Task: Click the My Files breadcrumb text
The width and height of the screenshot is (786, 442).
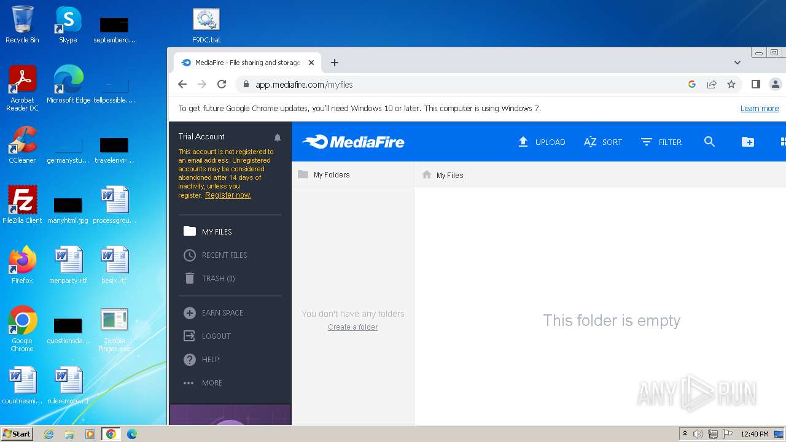Action: (450, 176)
